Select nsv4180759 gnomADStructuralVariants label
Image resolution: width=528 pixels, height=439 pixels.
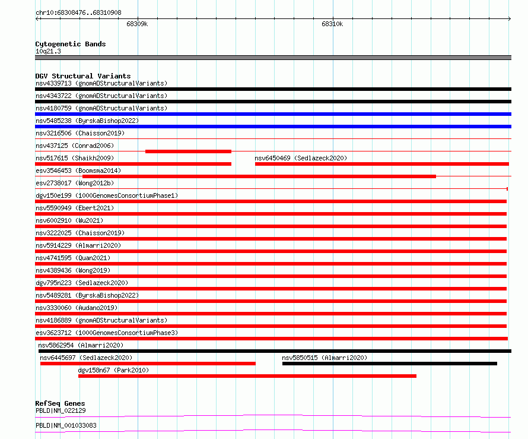point(101,108)
